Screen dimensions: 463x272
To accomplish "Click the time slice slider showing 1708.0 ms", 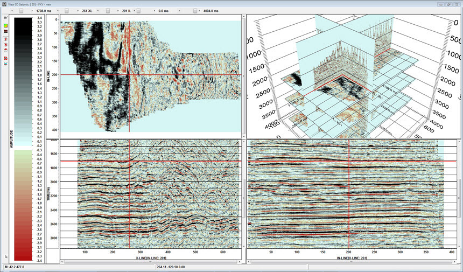I will click(22, 10).
